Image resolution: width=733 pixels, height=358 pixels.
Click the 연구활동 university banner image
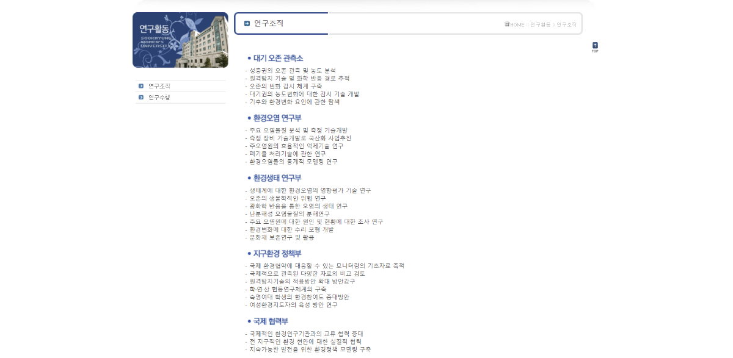[x=180, y=40]
